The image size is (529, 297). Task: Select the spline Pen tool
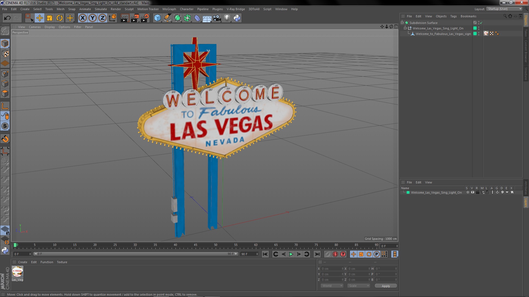[x=167, y=18]
